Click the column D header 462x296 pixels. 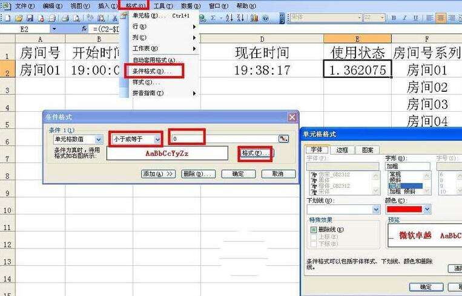(x=262, y=39)
